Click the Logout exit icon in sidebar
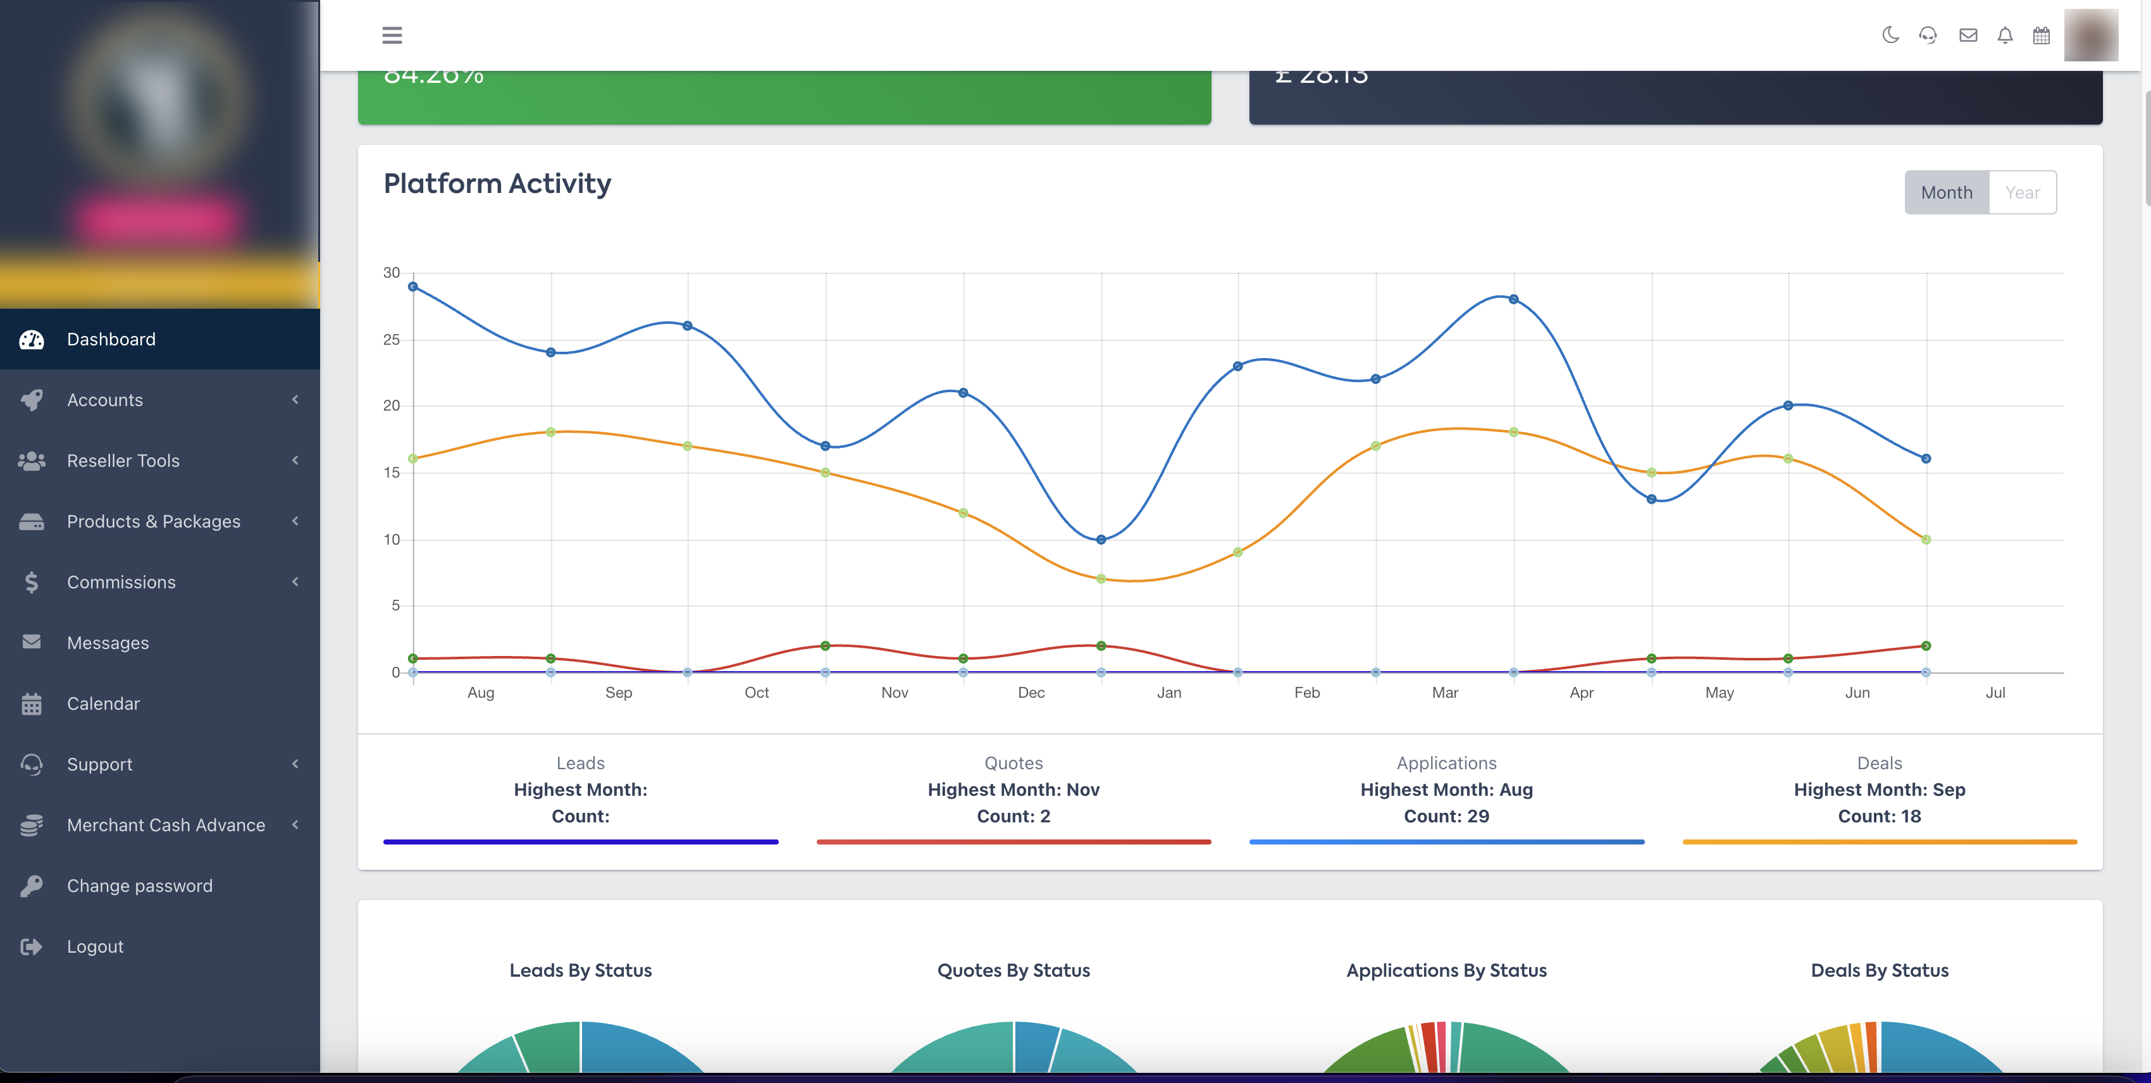This screenshot has width=2151, height=1083. pos(31,946)
